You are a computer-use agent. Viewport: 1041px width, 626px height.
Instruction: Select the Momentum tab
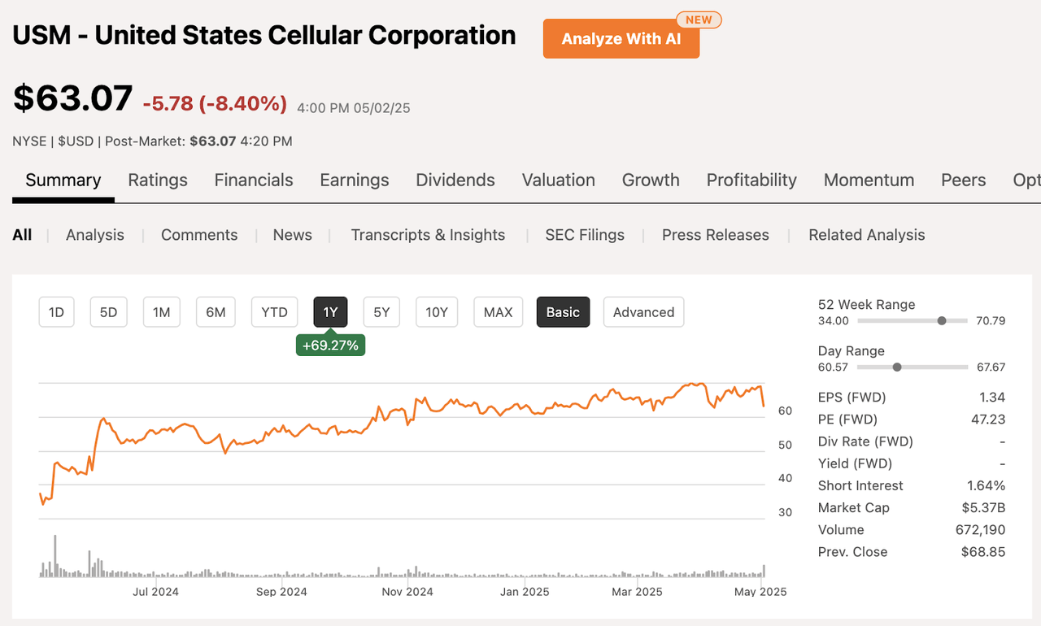click(869, 180)
